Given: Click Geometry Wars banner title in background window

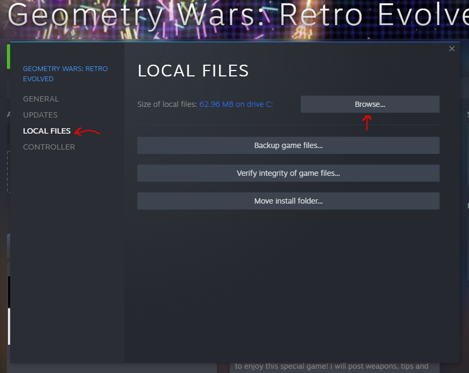Looking at the screenshot, I should 238,15.
